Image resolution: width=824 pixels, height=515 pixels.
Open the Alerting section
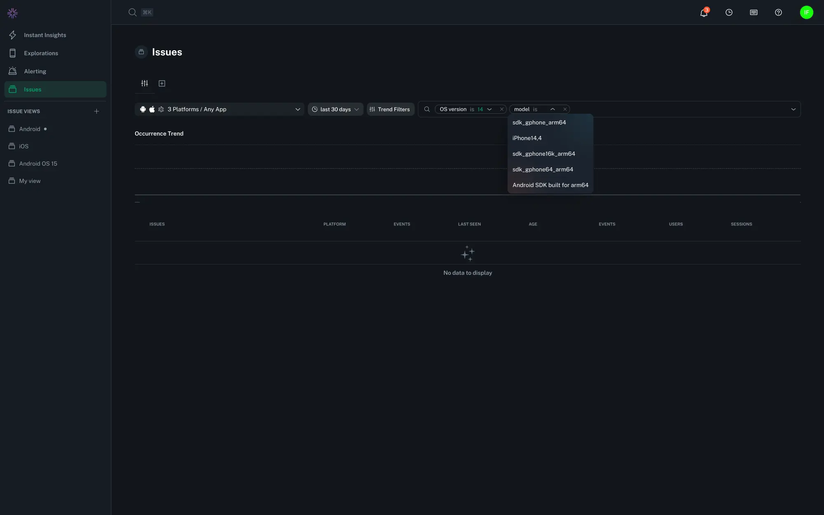pyautogui.click(x=35, y=71)
